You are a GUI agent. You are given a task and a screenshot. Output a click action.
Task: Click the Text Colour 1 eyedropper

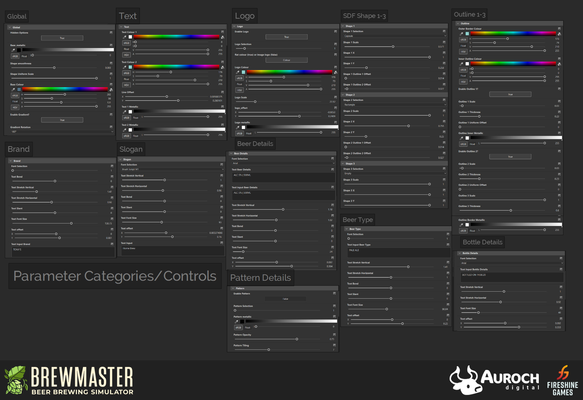click(x=124, y=37)
